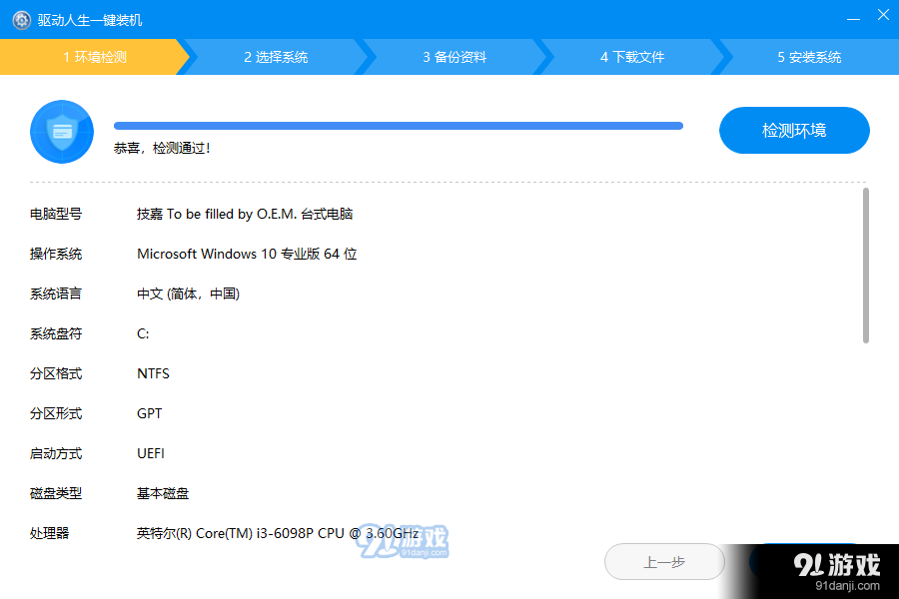Go to the 4 下载文件 step
This screenshot has width=899, height=599.
click(x=632, y=57)
